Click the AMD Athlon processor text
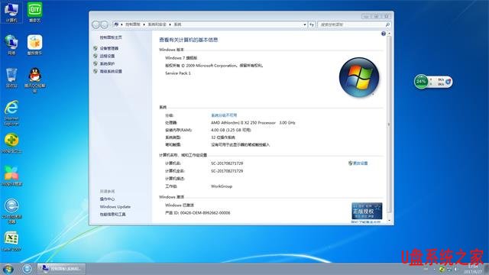 pos(253,122)
